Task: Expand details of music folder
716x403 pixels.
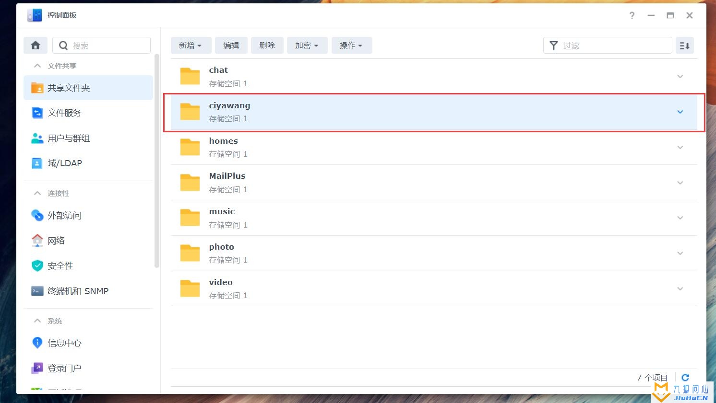Action: click(680, 218)
